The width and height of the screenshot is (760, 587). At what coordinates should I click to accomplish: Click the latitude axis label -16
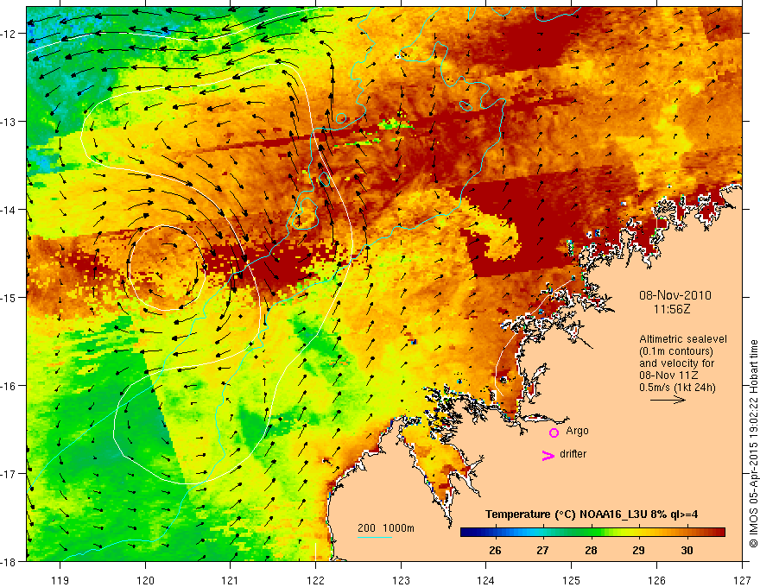coord(10,386)
